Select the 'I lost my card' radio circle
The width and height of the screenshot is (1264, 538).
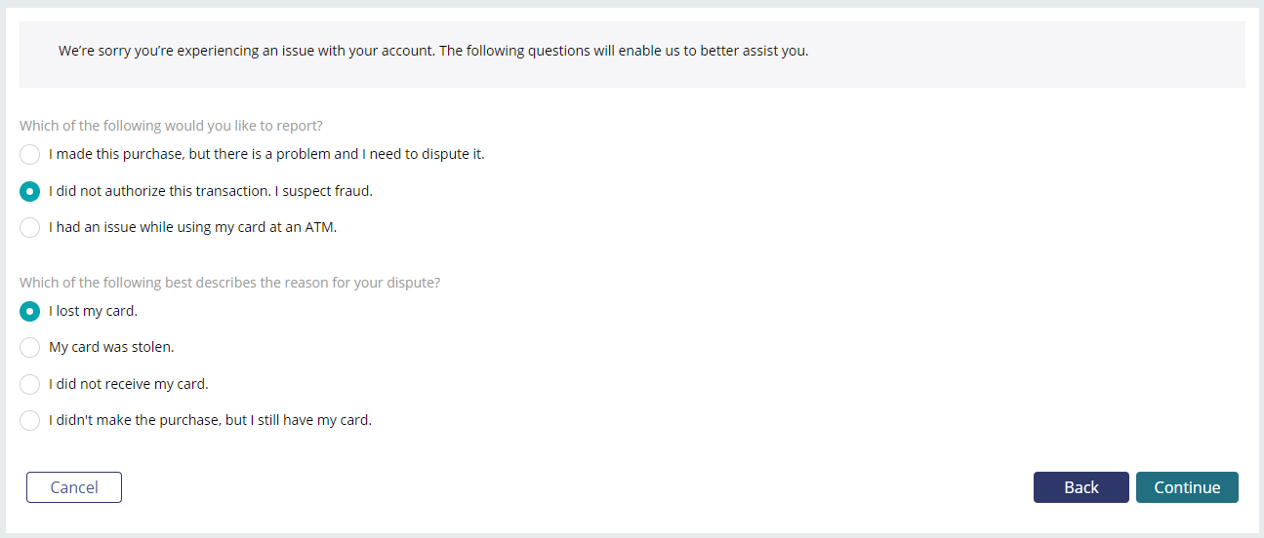[x=30, y=311]
